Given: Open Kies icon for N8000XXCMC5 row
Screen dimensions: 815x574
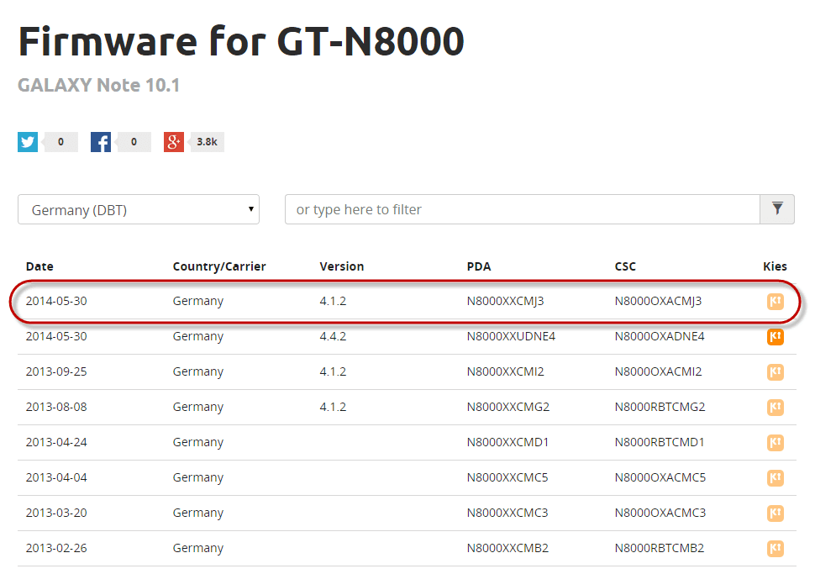Looking at the screenshot, I should [x=775, y=478].
